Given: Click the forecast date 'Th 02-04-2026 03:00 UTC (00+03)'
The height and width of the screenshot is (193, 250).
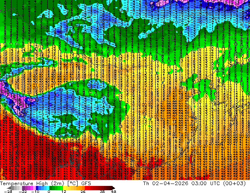Looking at the screenshot, I should [x=194, y=184].
